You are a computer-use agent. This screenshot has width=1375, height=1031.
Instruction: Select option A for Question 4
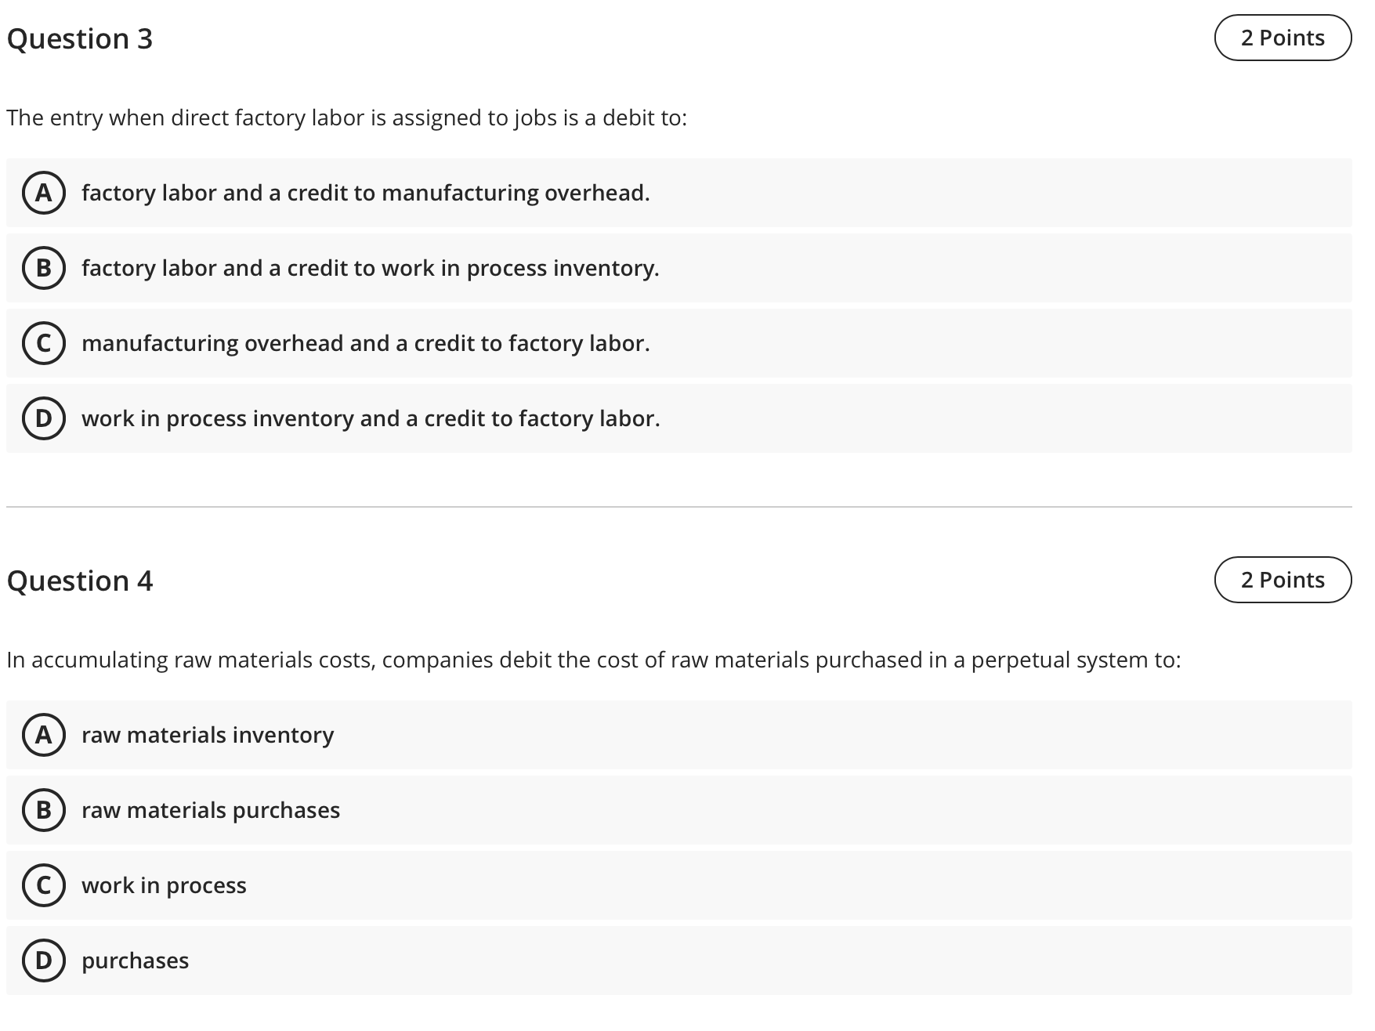[x=44, y=735]
